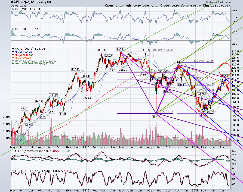
Task: Click the AAPL ticker symbol in the header
Action: point(15,2)
